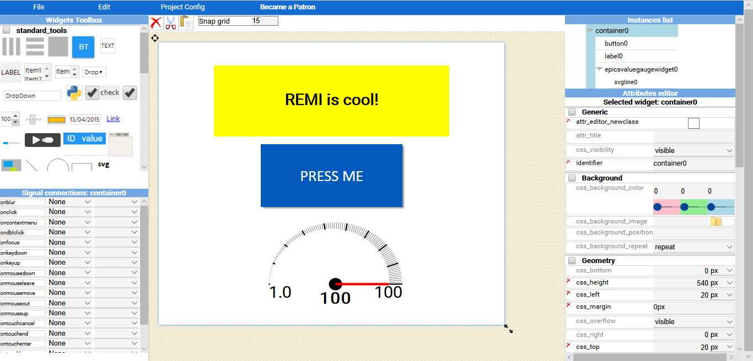753x361 pixels.
Task: Click the scissors cut icon
Action: [171, 23]
